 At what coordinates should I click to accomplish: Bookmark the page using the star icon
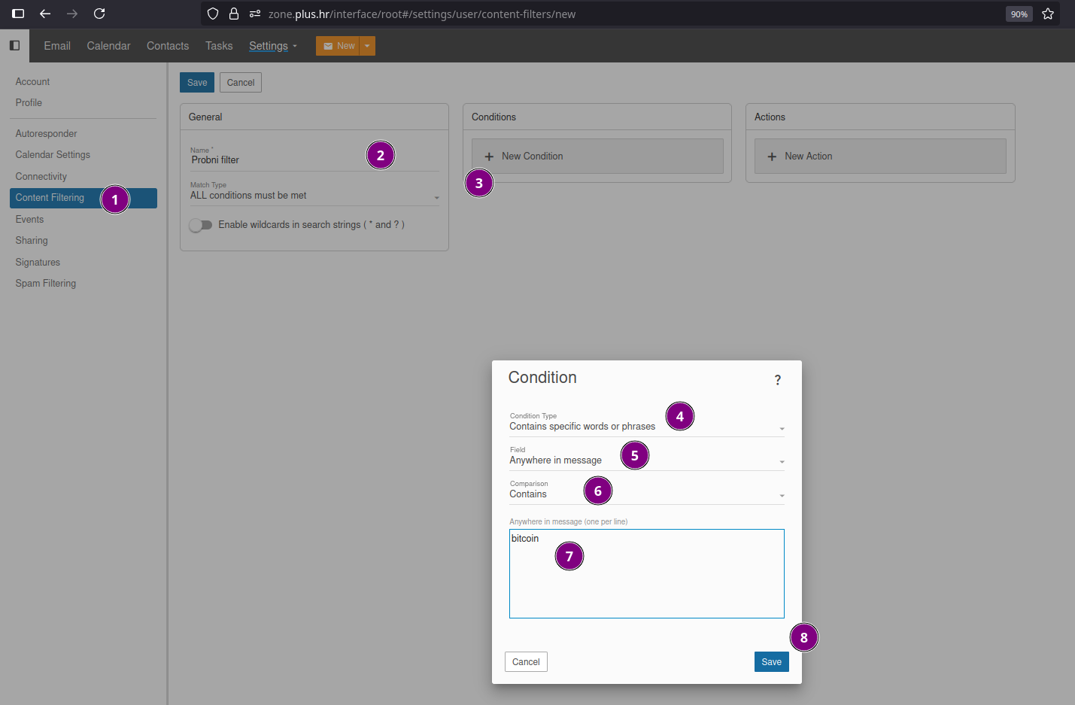pos(1048,14)
